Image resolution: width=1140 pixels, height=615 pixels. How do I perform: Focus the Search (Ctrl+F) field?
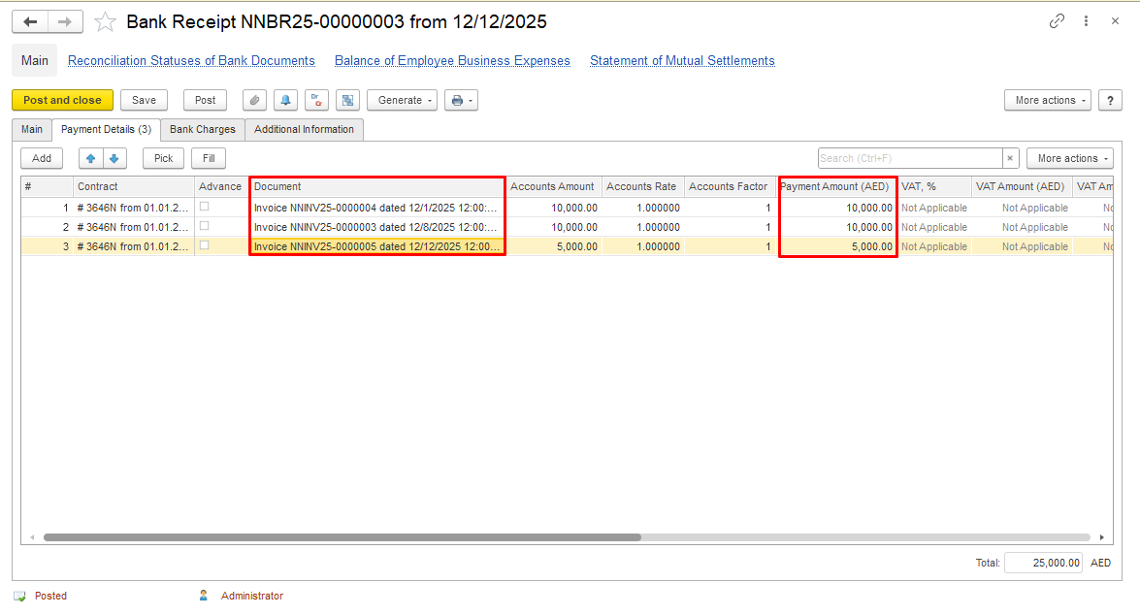coord(910,158)
